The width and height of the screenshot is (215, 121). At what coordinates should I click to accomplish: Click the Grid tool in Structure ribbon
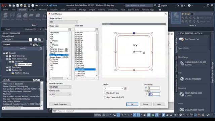coord(13,16)
